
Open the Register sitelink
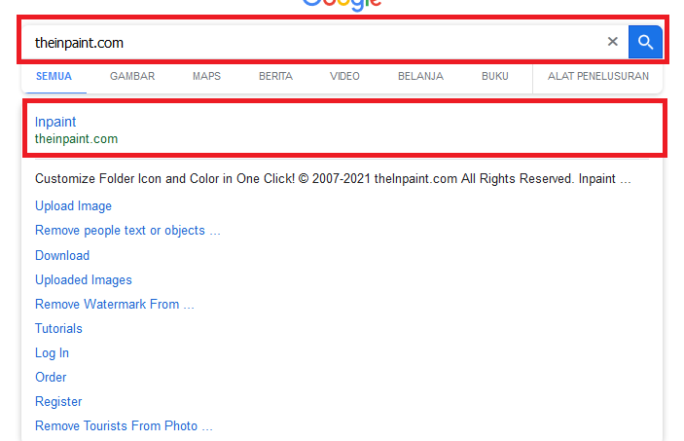pyautogui.click(x=58, y=402)
